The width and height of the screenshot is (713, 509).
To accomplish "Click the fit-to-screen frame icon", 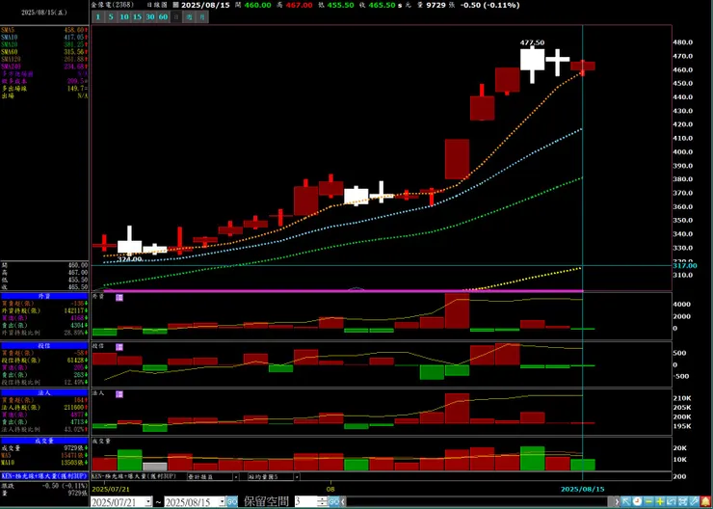I will tap(682, 501).
